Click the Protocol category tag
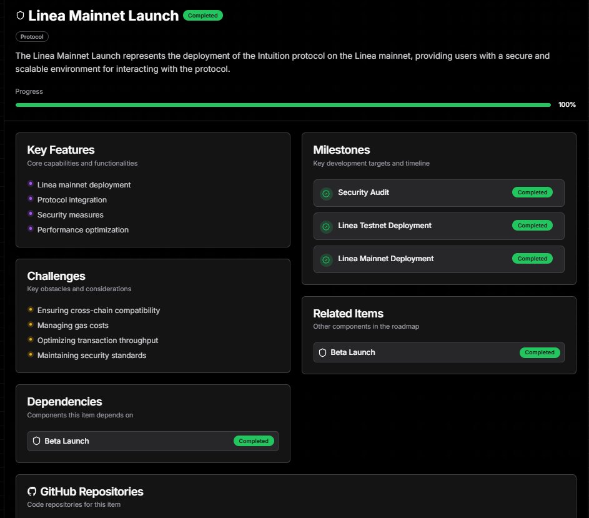The height and width of the screenshot is (518, 589). coord(32,36)
